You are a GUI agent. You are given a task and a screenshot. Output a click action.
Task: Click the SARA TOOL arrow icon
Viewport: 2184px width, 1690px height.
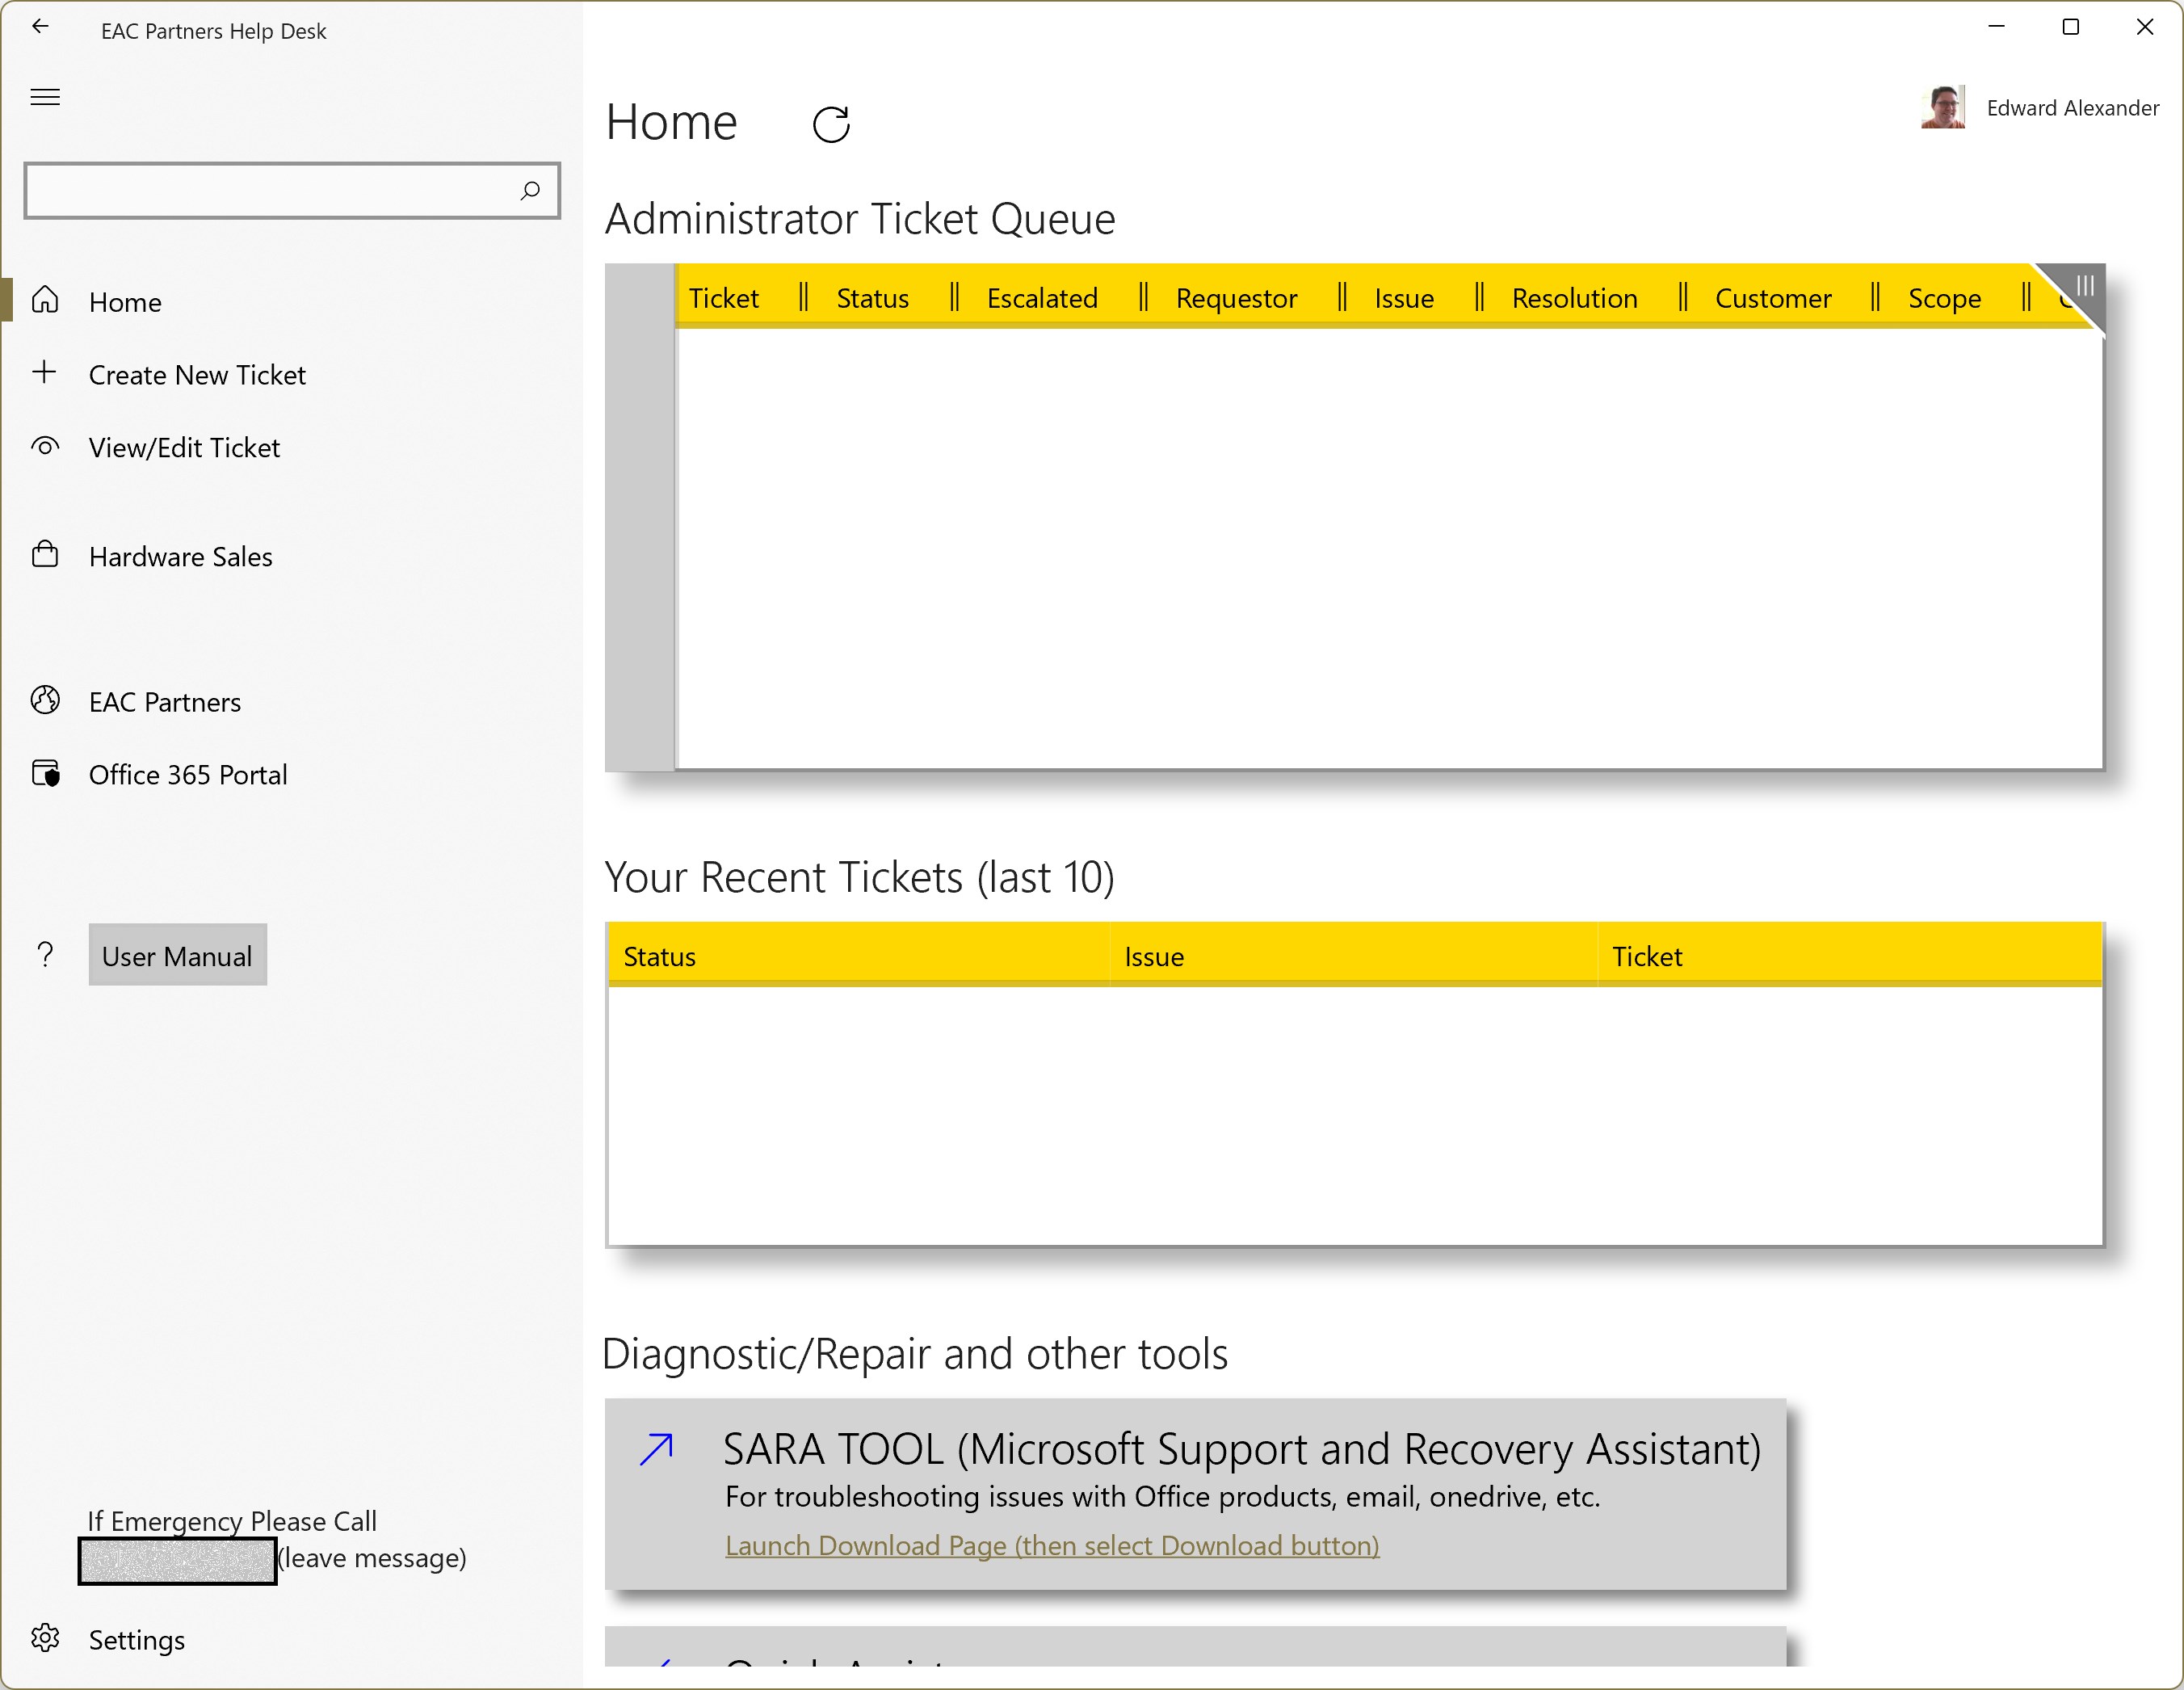tap(657, 1448)
